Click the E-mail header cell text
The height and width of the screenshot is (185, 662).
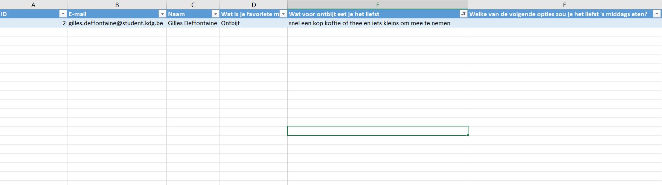click(x=78, y=14)
